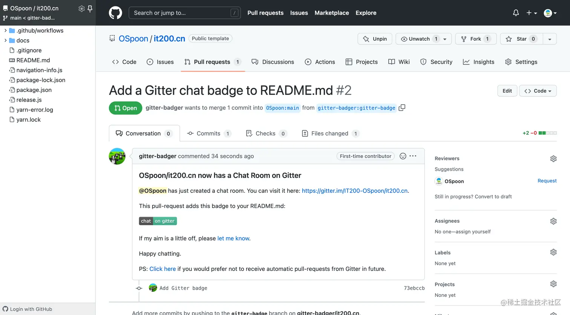Open the Actions tab
Screen dimensions: 570x315
[320, 62]
